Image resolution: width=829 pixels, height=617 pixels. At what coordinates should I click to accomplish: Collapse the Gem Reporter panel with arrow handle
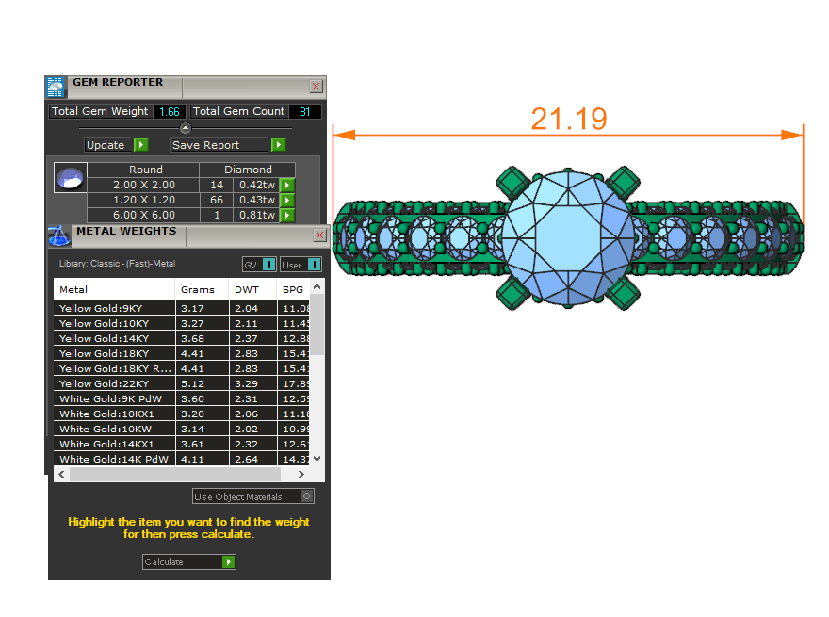[x=186, y=128]
